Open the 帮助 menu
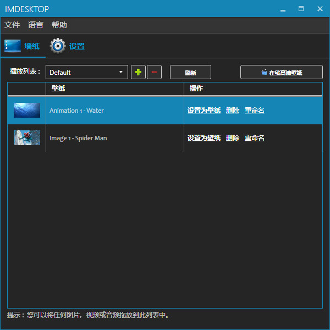 59,25
